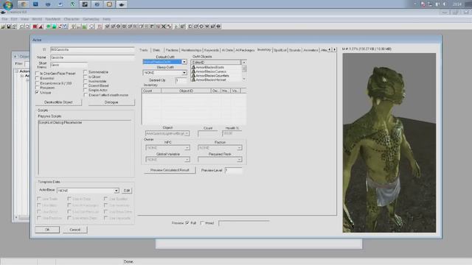472x265 pixels.
Task: Click the Edit button beside ActorBase
Action: [127, 191]
